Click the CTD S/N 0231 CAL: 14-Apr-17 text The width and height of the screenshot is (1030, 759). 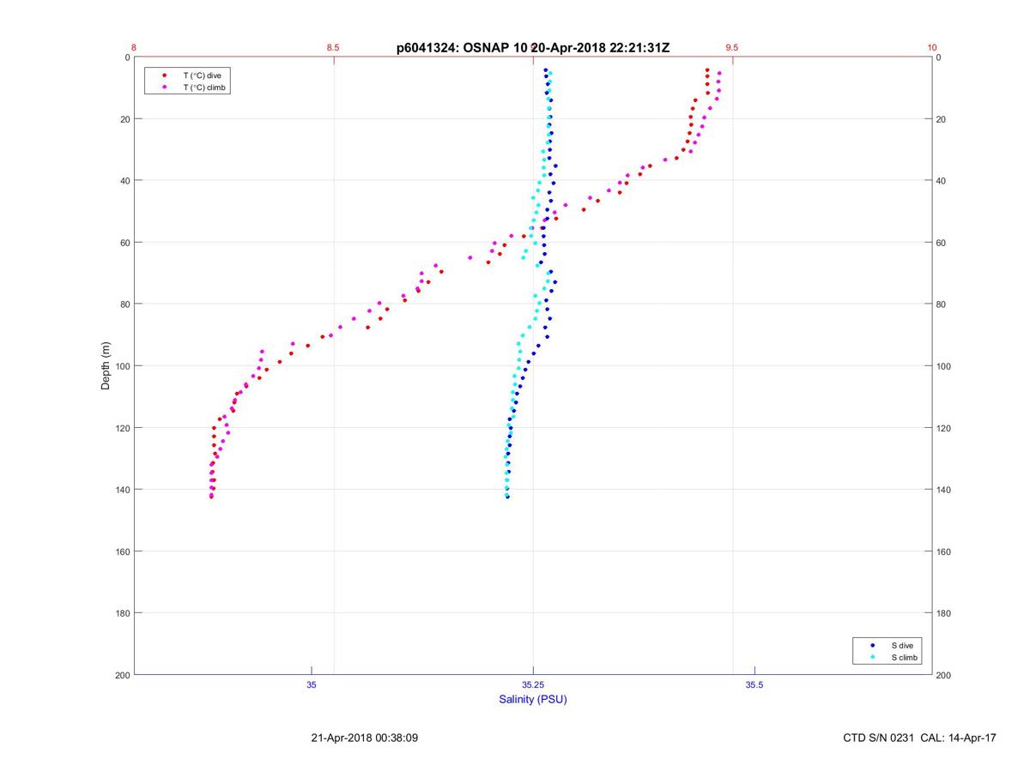click(x=920, y=738)
